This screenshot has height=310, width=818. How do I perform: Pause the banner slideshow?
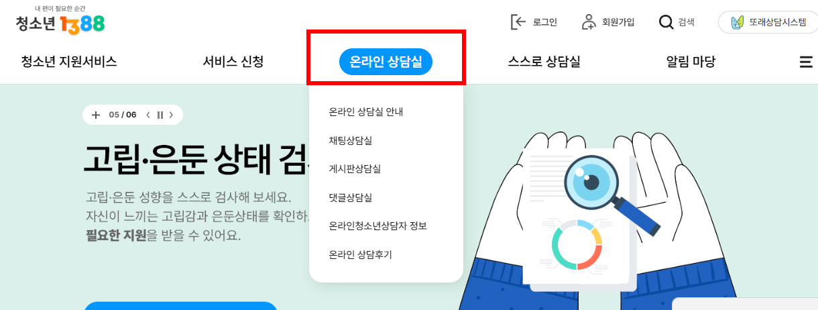(x=160, y=115)
